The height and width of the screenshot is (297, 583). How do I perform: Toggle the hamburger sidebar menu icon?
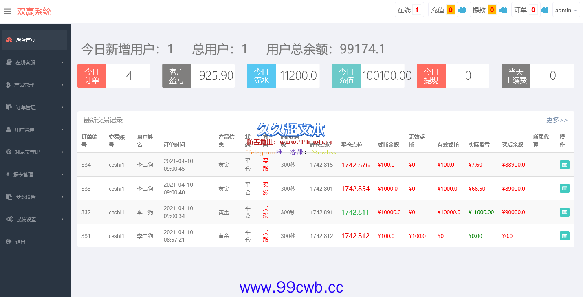pyautogui.click(x=8, y=11)
